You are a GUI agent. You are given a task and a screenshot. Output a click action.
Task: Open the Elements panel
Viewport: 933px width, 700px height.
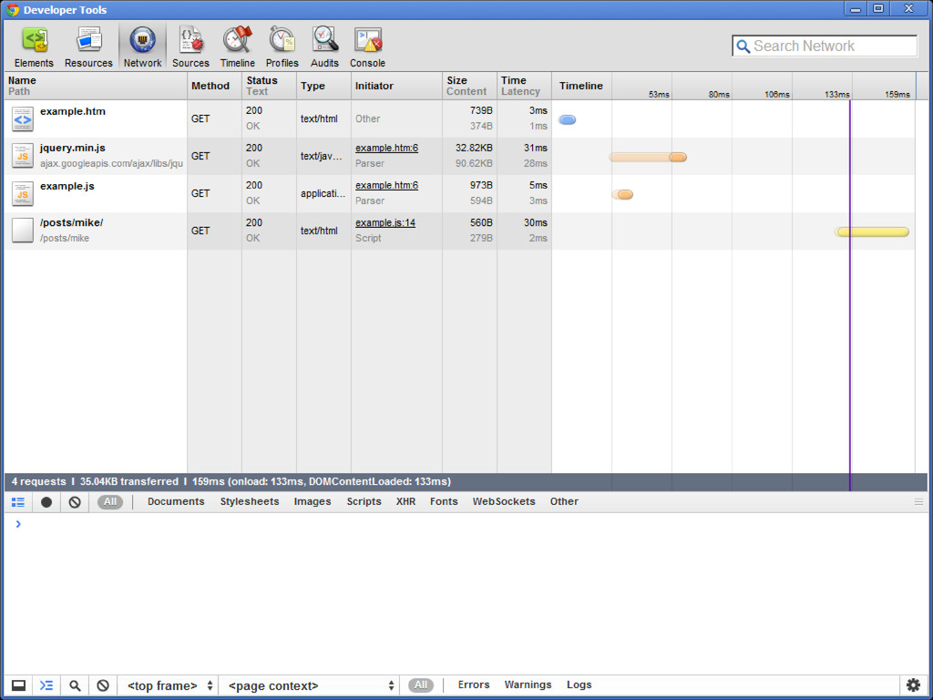coord(34,47)
